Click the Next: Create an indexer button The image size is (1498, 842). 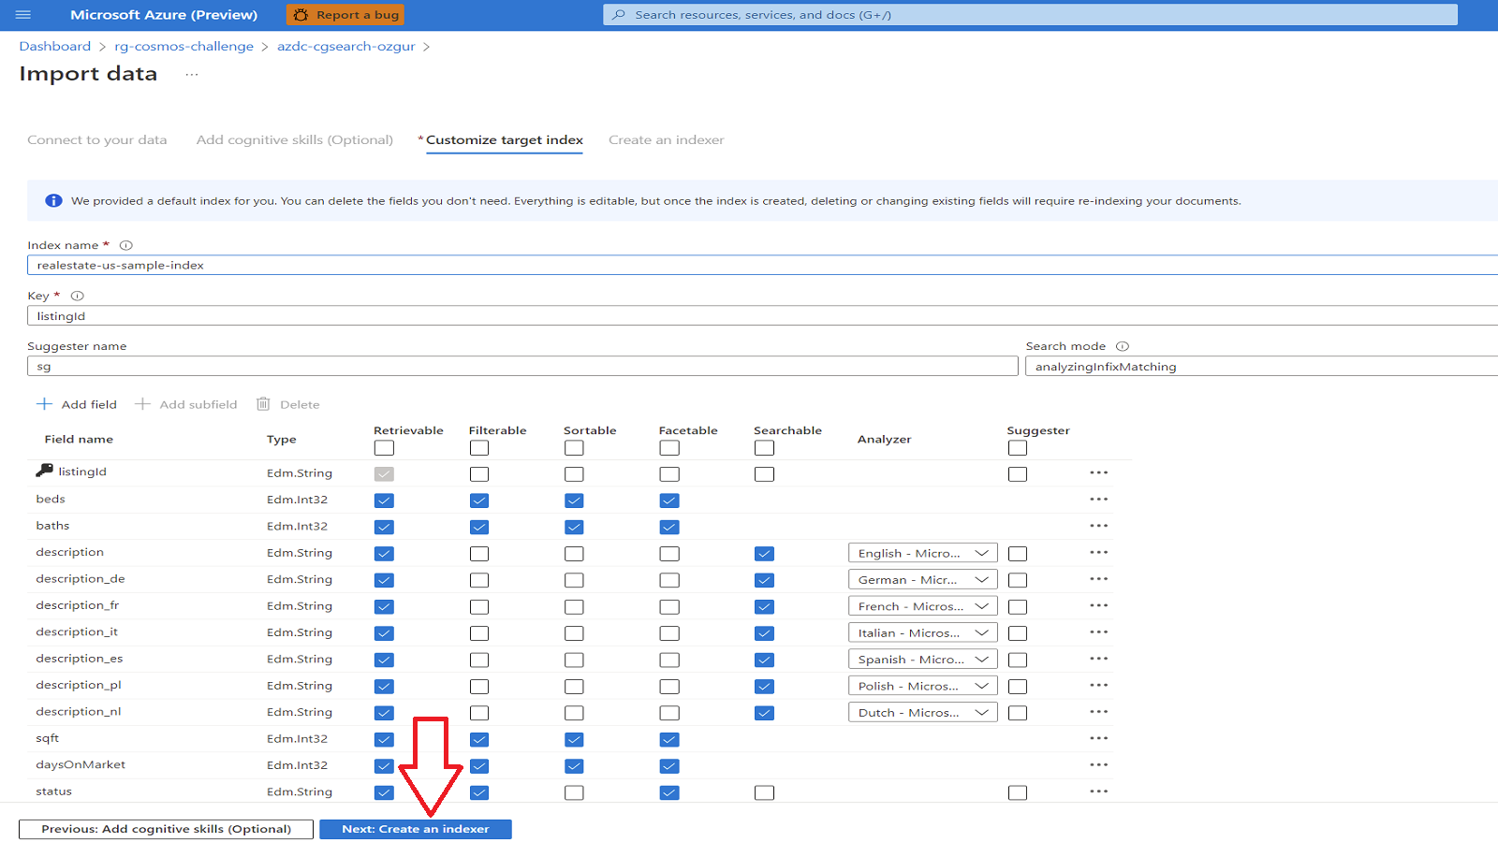415,829
